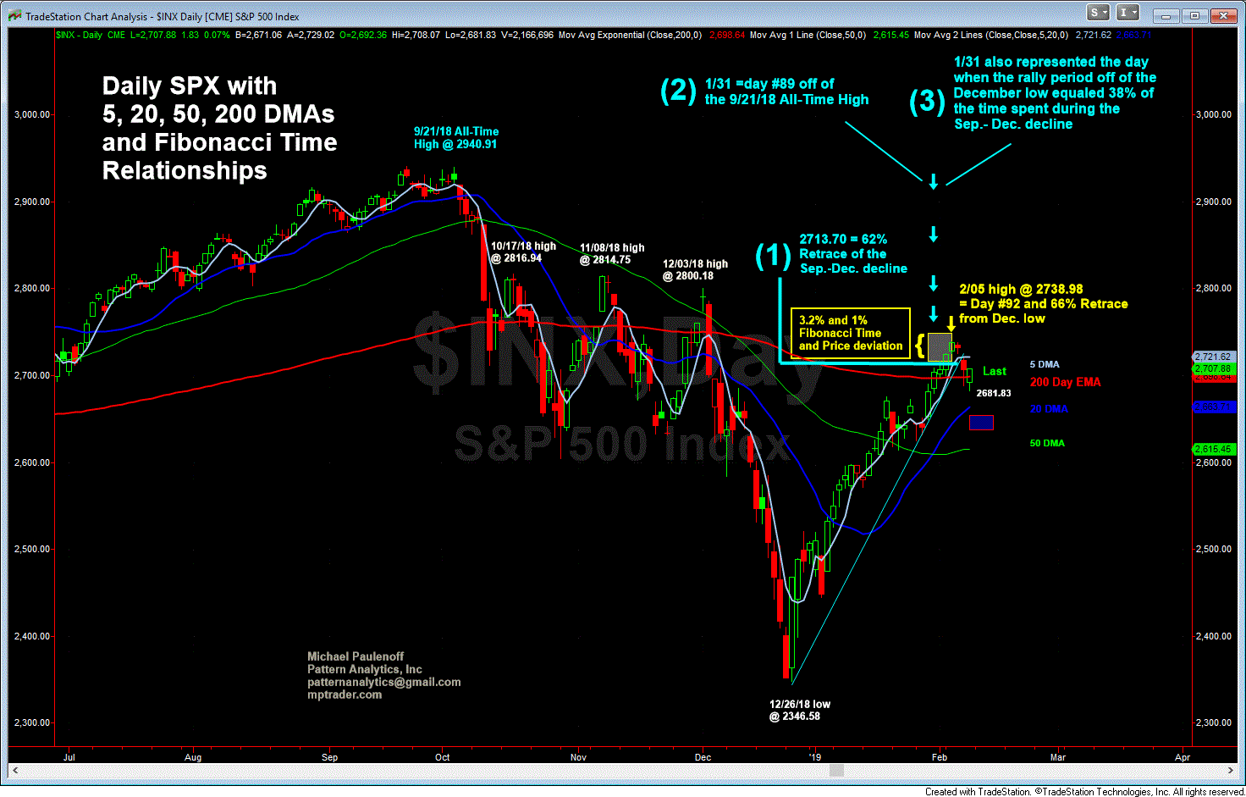The width and height of the screenshot is (1246, 797).
Task: Select the '10/17/18 high @ 2816.94' annotation
Action: click(x=524, y=252)
